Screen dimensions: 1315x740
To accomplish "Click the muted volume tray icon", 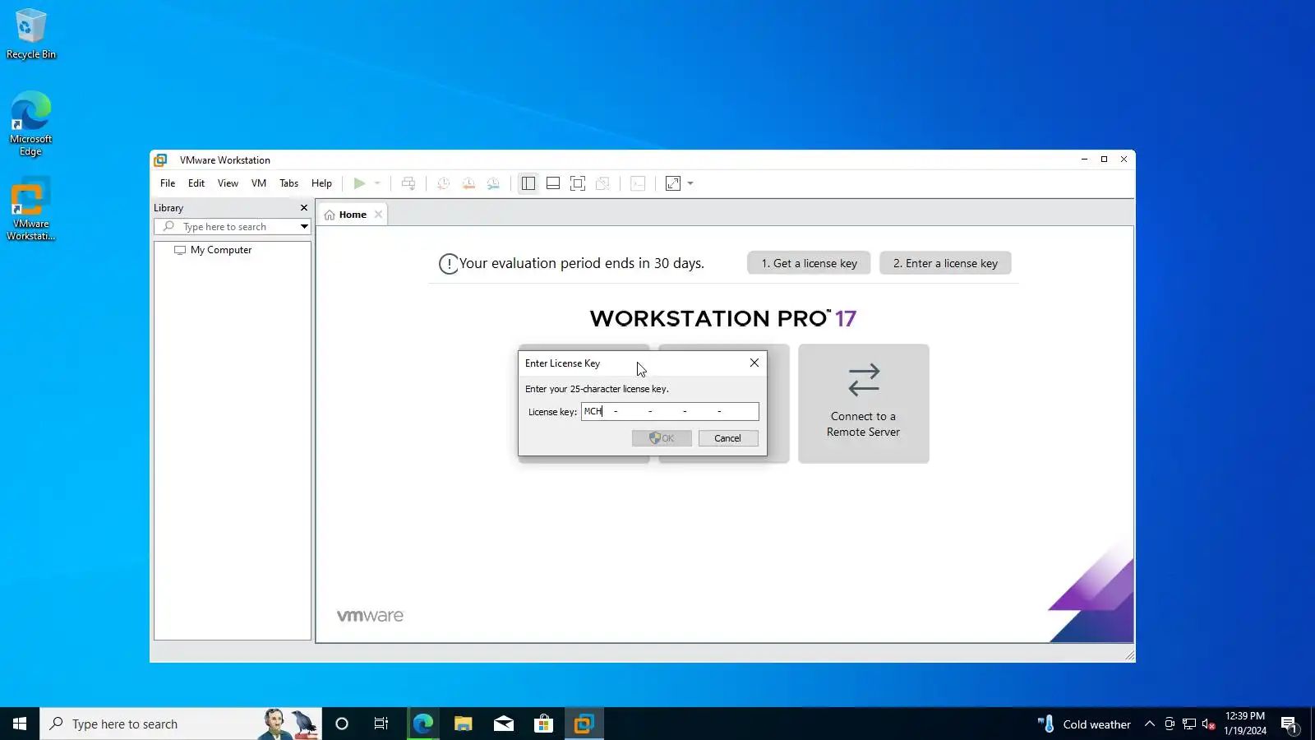I will point(1209,724).
